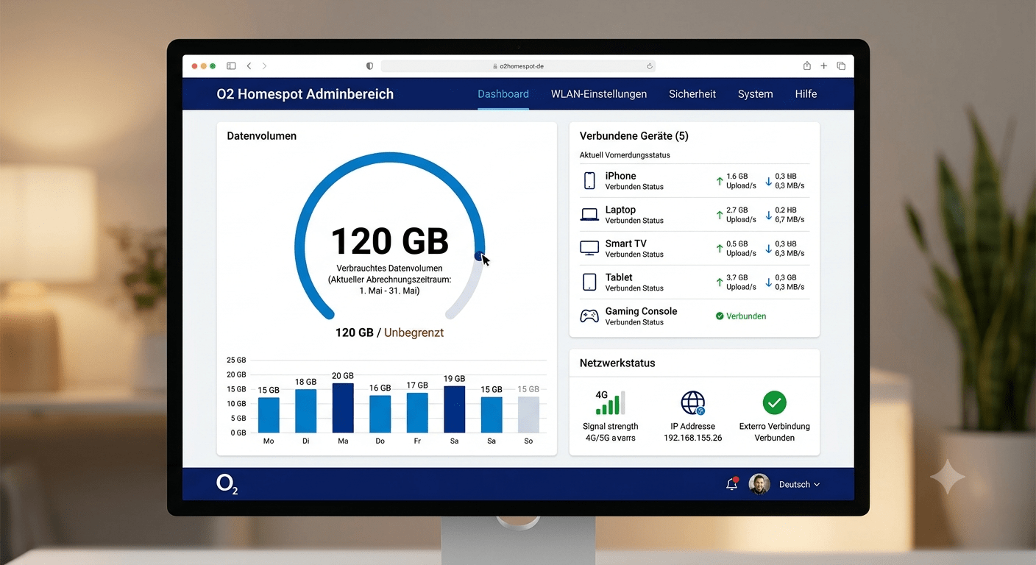Click the data volume gauge handle
The image size is (1036, 565).
click(x=480, y=256)
